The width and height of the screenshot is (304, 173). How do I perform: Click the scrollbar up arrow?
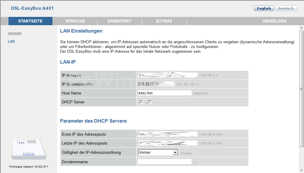click(x=302, y=28)
